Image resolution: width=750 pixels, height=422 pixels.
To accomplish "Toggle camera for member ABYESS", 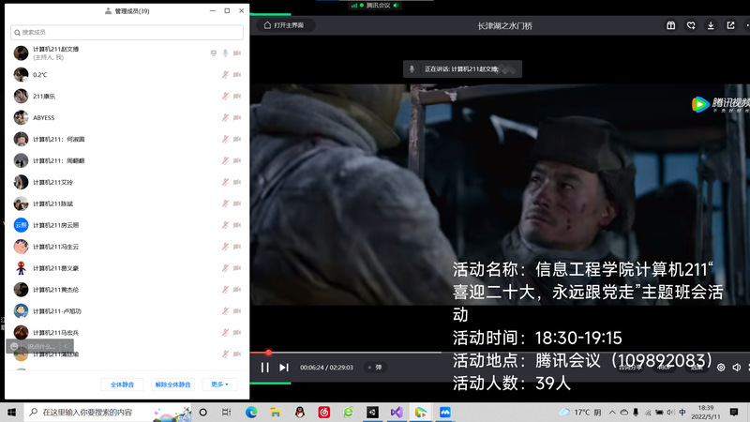I will point(237,118).
